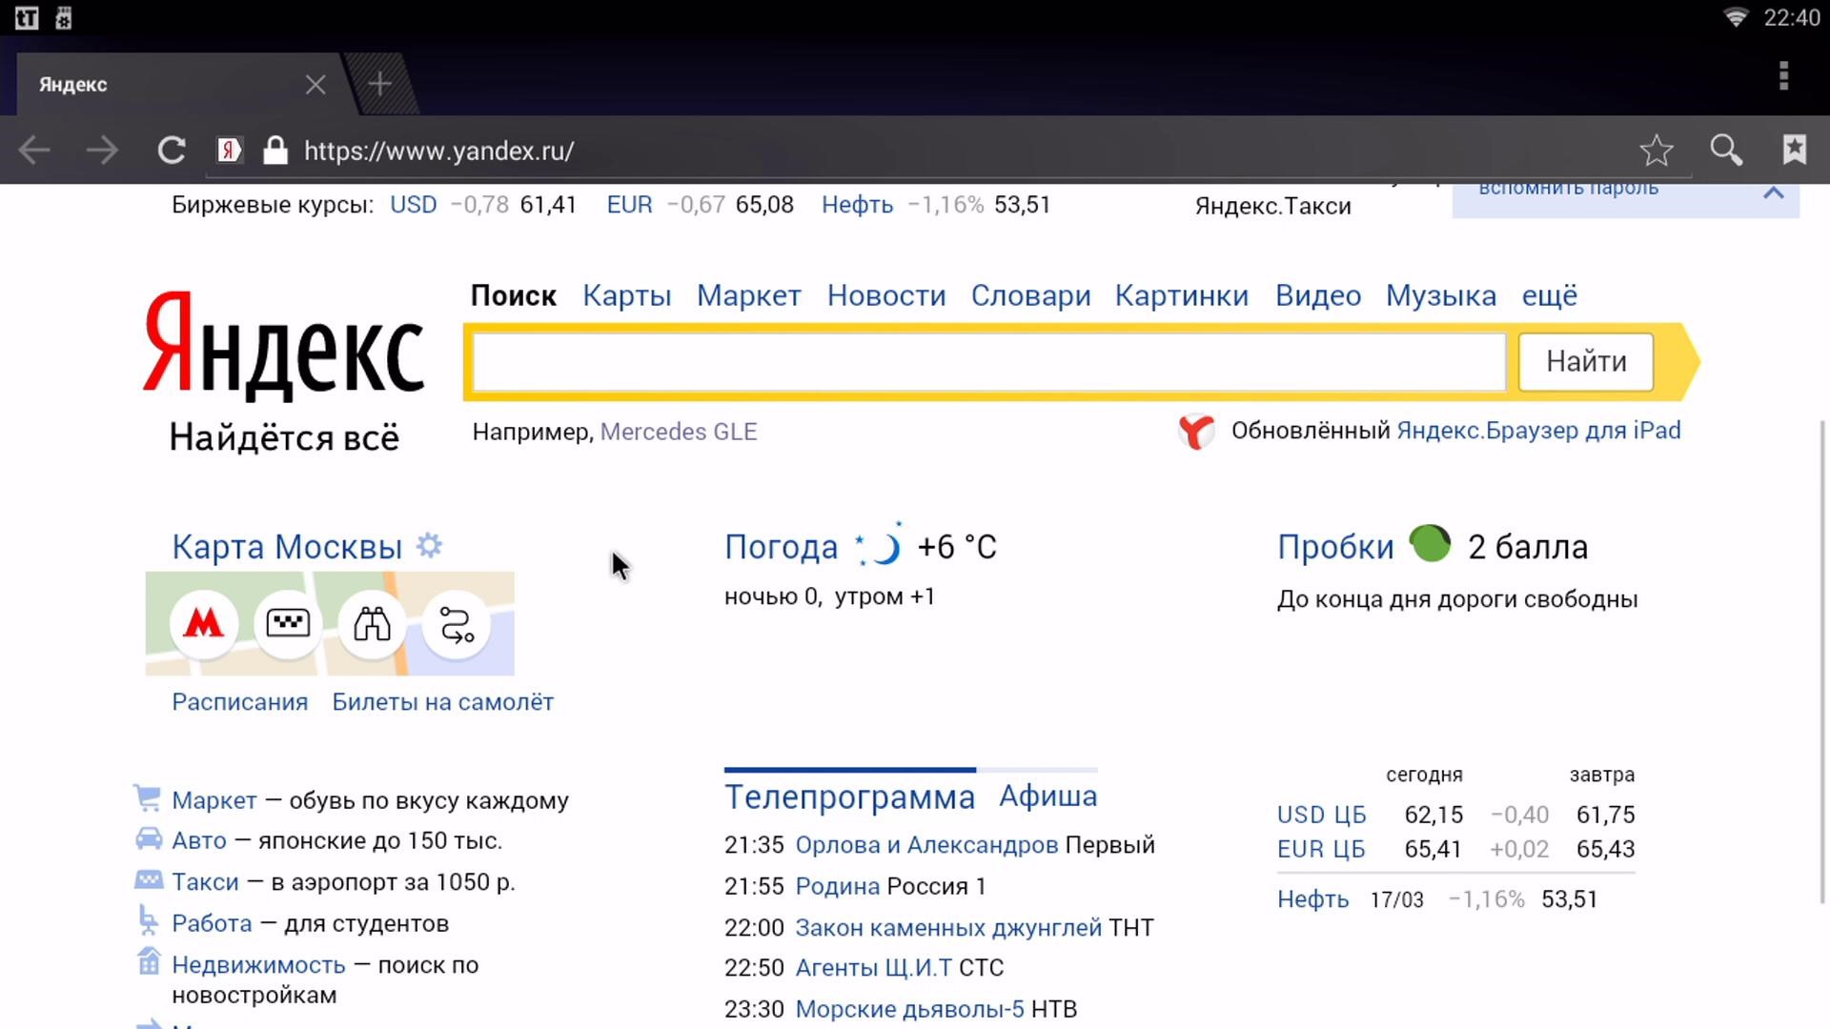Click the EUR exchange rate link at top

[x=630, y=205]
